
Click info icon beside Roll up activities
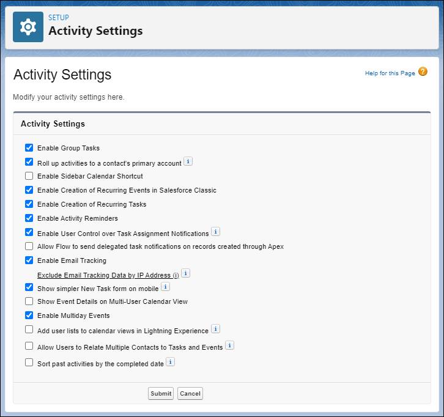(x=188, y=161)
